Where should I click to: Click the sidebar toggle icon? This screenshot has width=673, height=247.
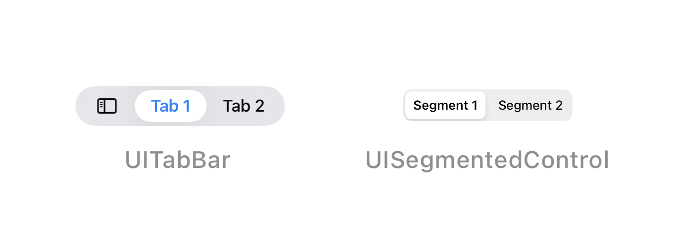[107, 106]
